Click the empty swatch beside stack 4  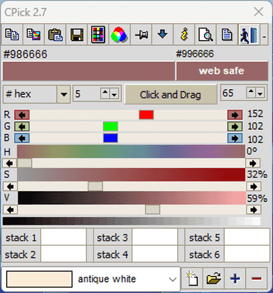pyautogui.click(x=155, y=254)
